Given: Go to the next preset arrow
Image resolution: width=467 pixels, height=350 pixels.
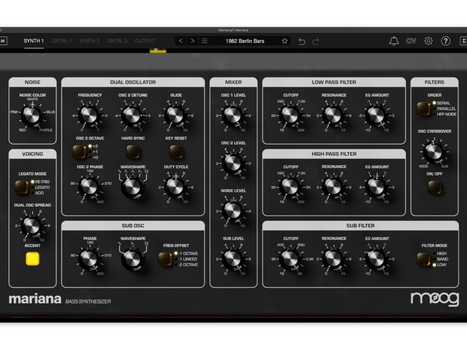Looking at the screenshot, I should [192, 41].
